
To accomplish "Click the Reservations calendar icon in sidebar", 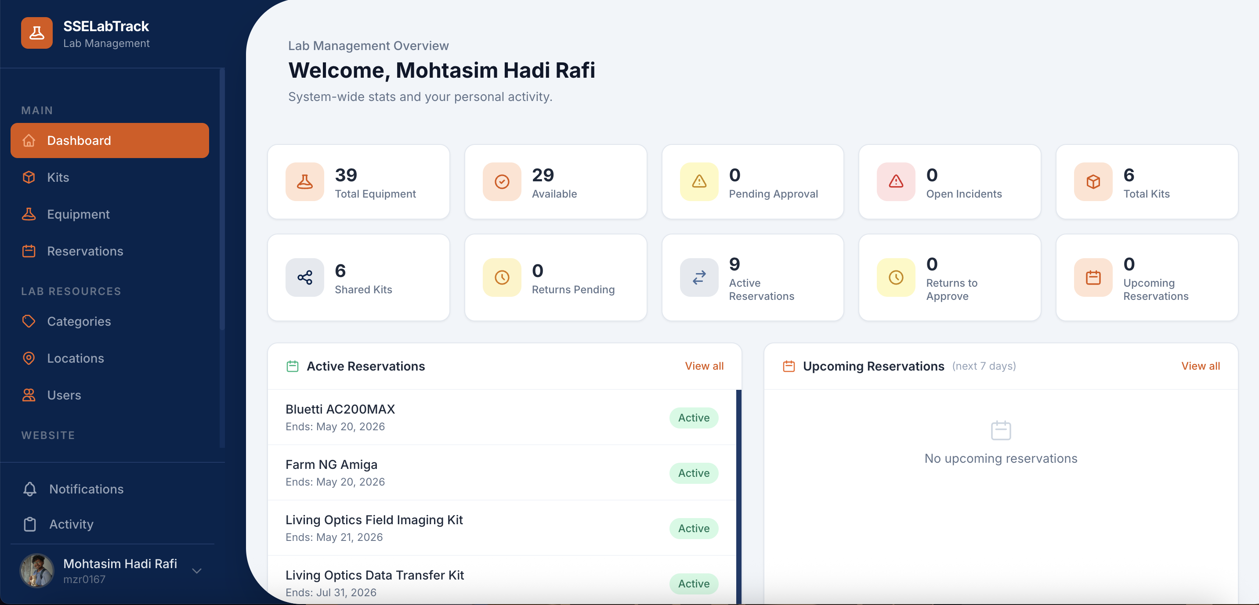I will (x=29, y=251).
